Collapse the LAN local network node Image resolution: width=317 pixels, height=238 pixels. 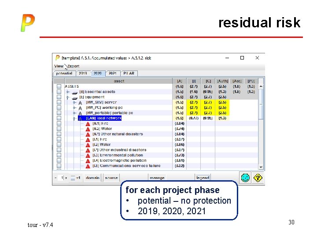[x=74, y=119]
